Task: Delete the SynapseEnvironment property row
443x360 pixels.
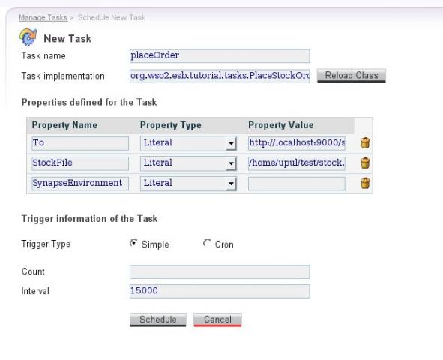Action: 365,183
